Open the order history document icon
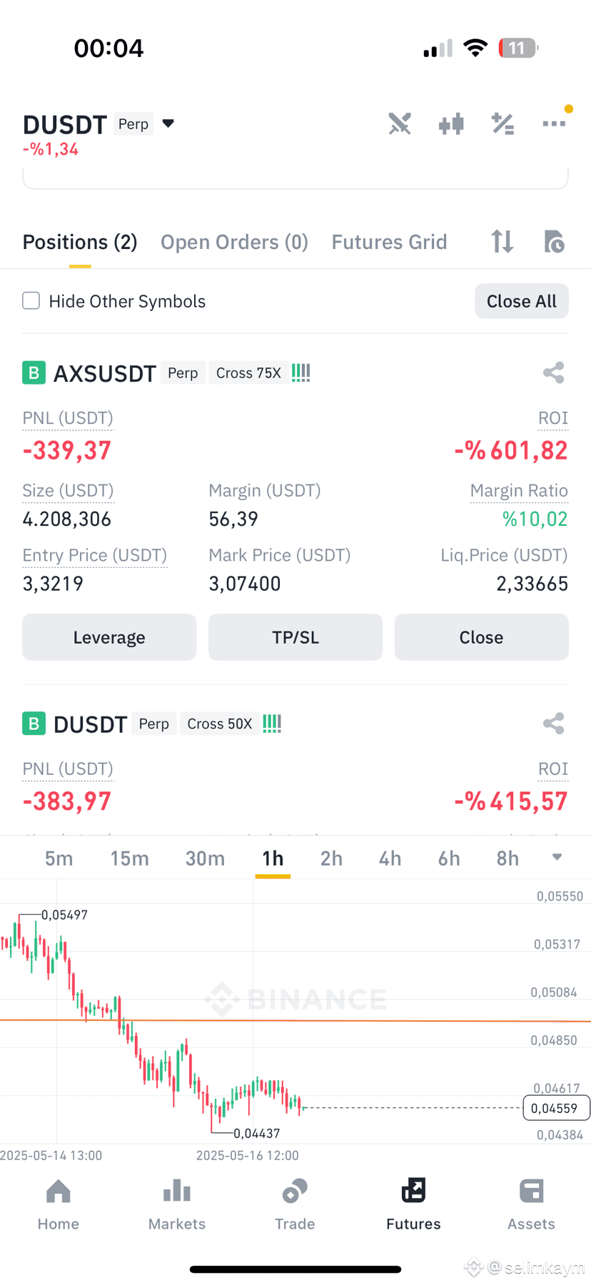591x1285 pixels. click(x=554, y=242)
